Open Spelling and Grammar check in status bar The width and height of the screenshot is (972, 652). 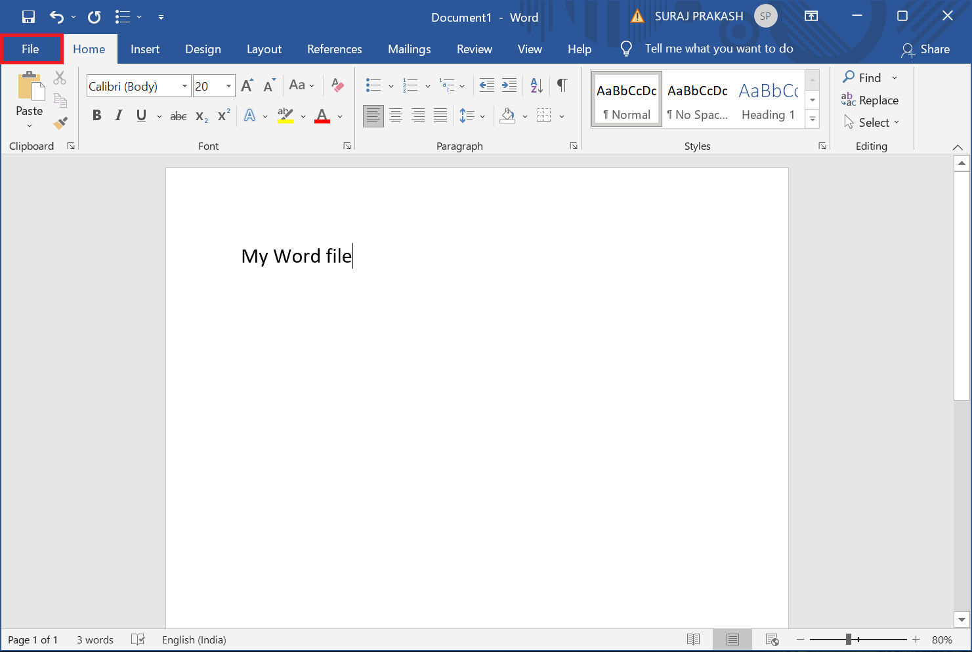tap(138, 640)
